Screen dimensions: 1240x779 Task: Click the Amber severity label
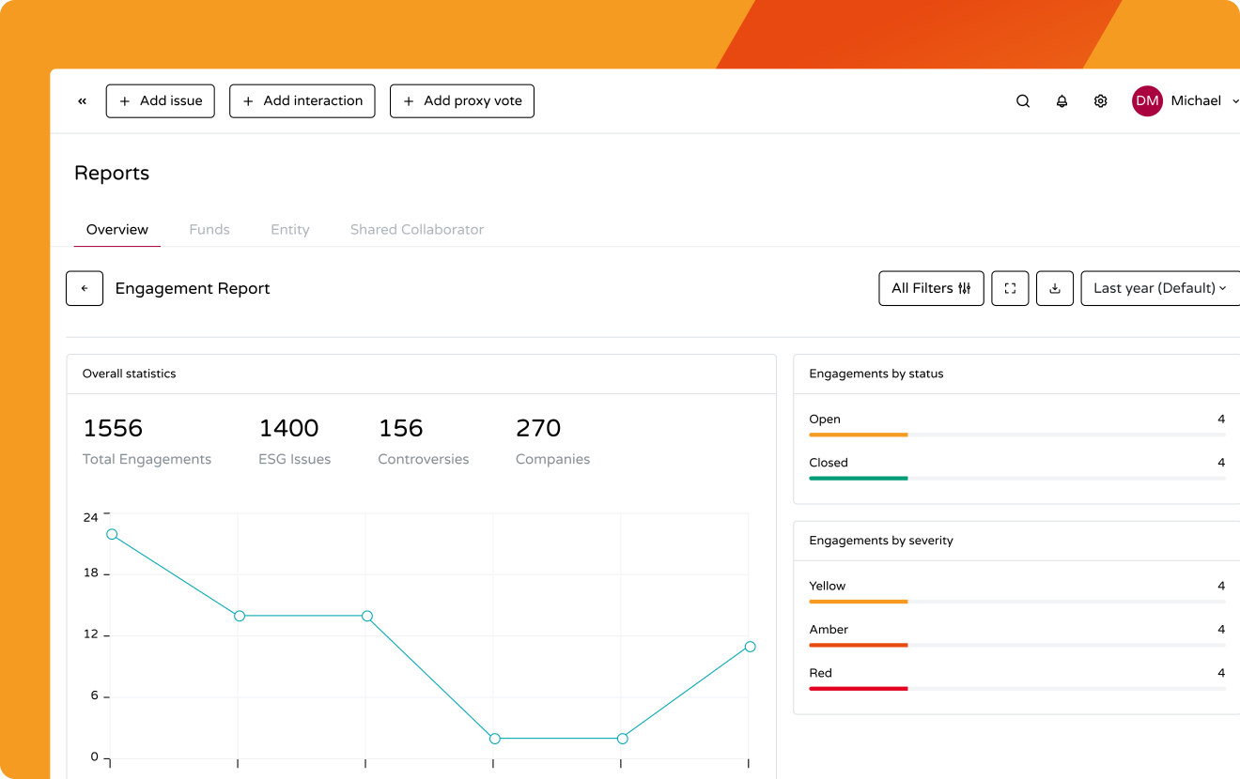(829, 630)
